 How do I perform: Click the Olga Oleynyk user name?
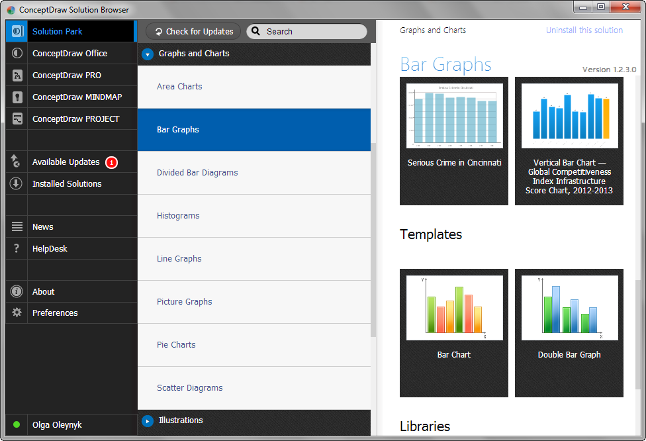57,425
